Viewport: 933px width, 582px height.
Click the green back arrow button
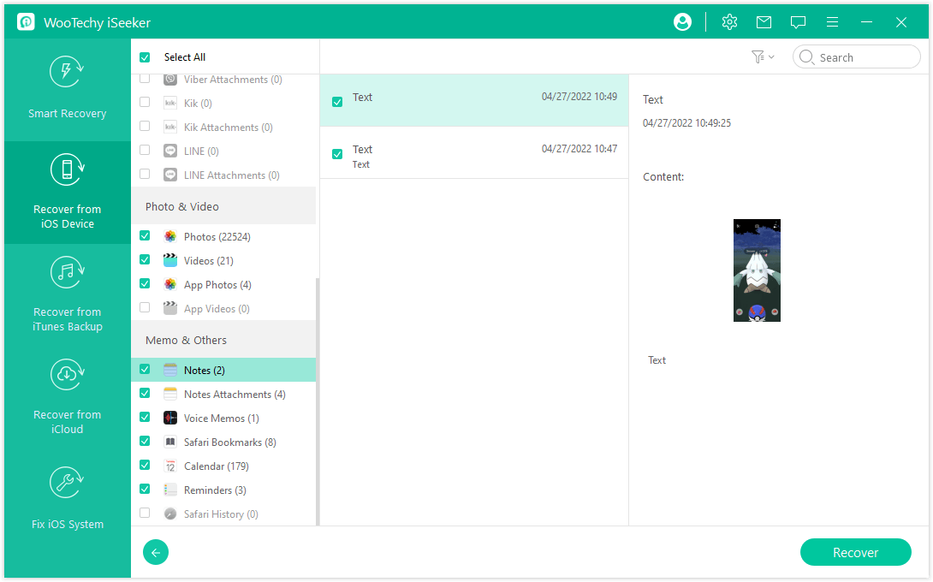pos(156,552)
